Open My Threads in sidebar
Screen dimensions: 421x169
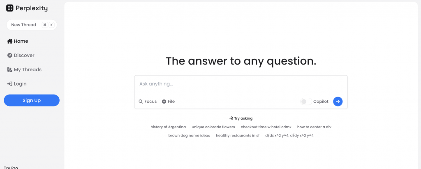point(27,69)
